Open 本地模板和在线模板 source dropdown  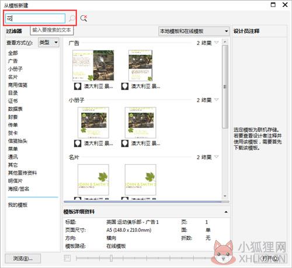194,31
